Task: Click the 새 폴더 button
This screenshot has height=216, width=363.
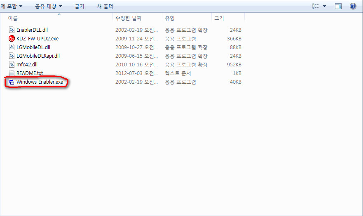Action: pos(105,7)
